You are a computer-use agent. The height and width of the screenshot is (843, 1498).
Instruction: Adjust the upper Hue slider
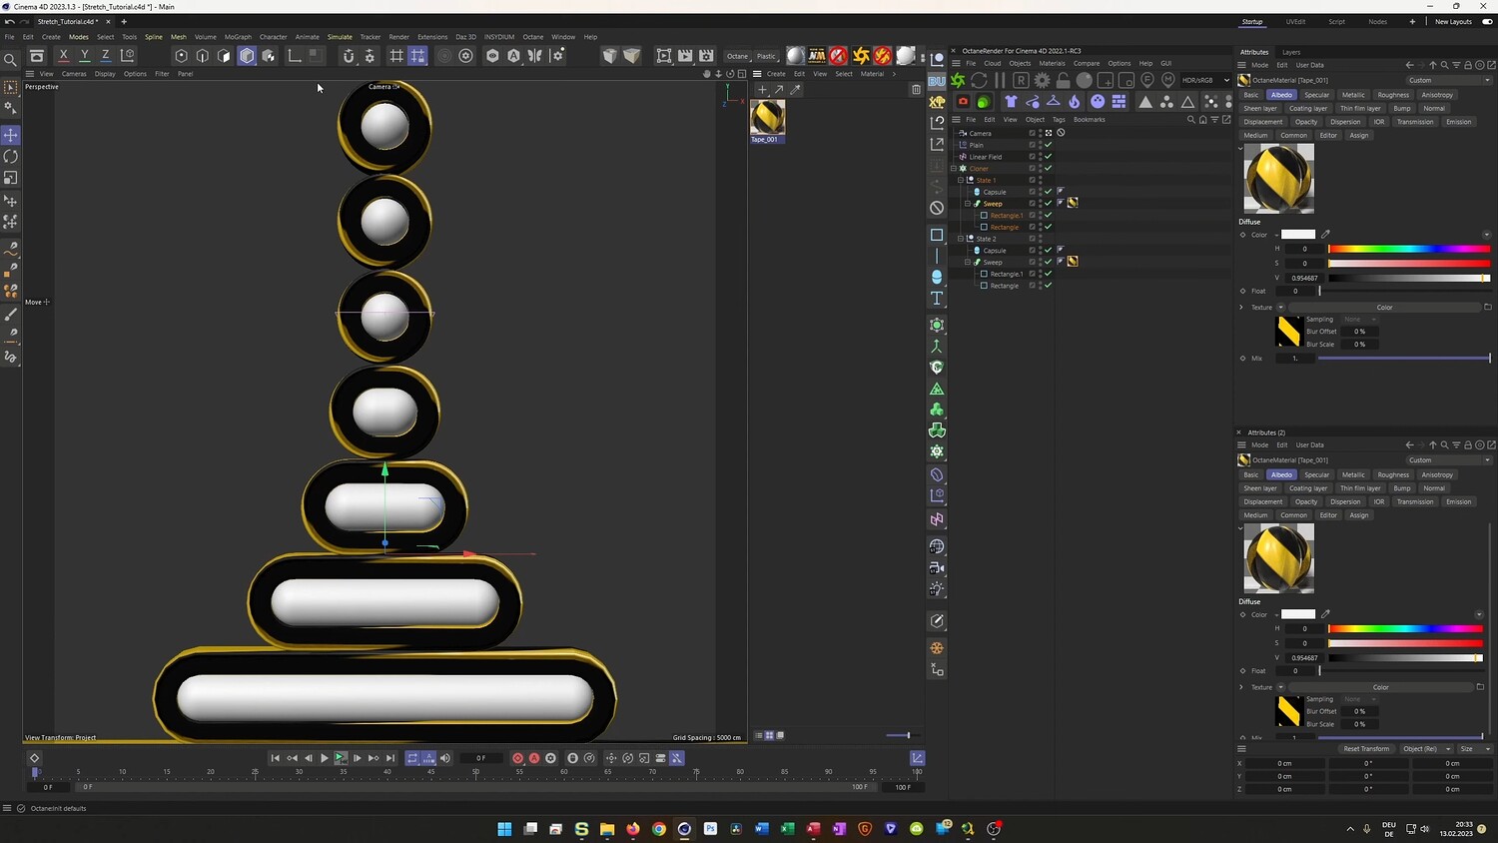point(1409,249)
